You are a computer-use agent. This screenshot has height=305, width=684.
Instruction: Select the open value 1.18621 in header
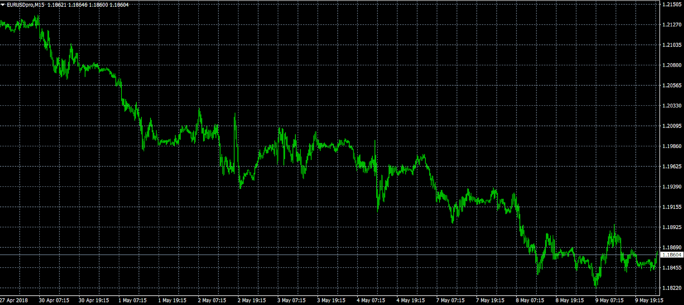click(x=56, y=5)
